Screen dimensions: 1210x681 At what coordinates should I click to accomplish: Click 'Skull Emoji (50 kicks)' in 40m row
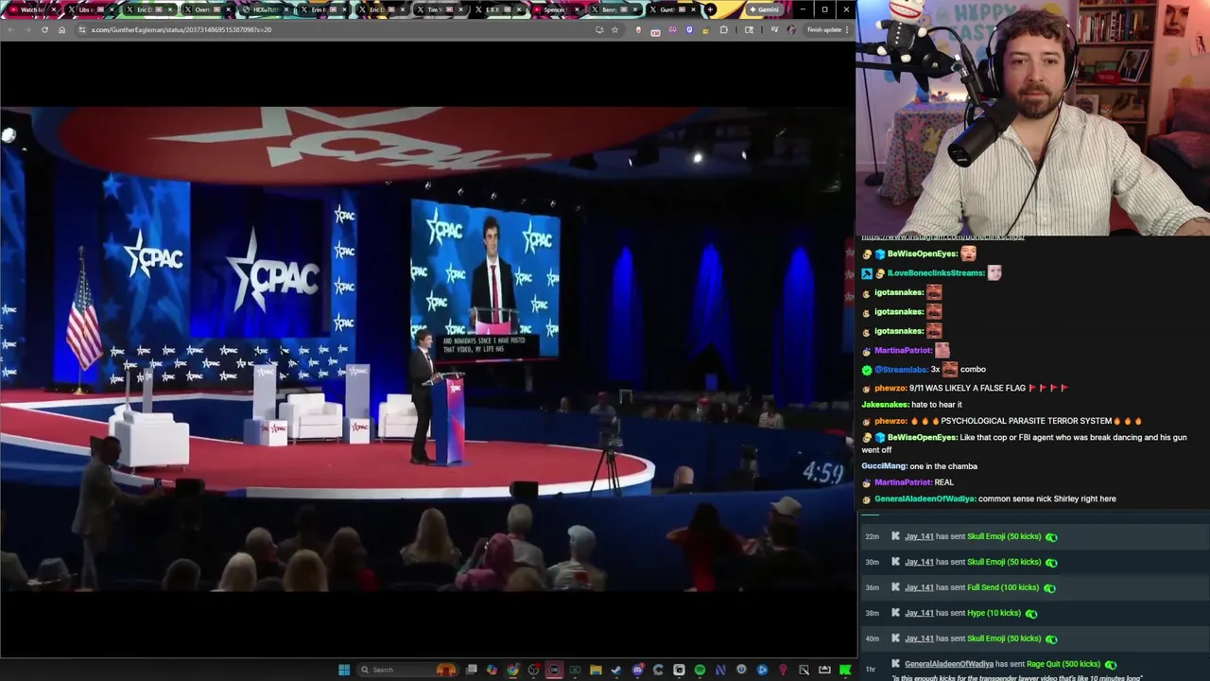pyautogui.click(x=1004, y=638)
